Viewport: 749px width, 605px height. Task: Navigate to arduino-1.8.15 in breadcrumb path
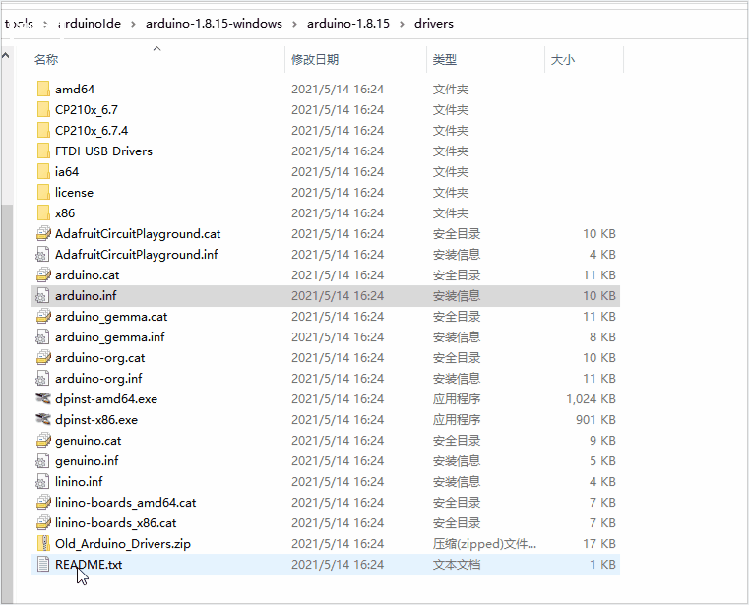348,24
